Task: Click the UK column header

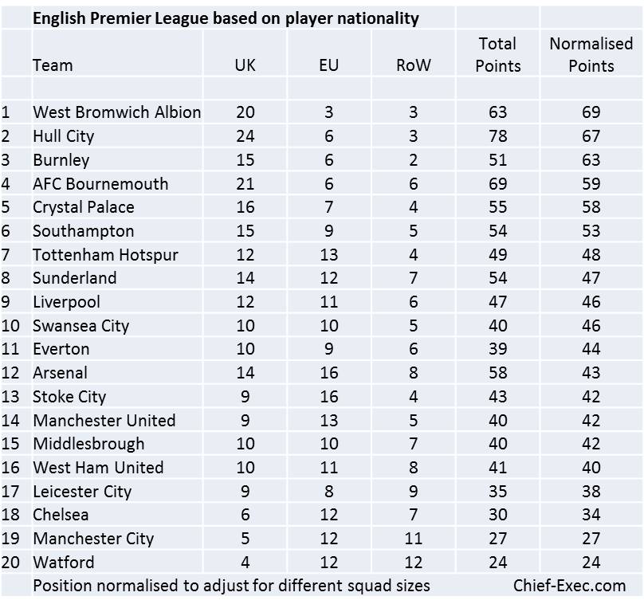Action: pyautogui.click(x=245, y=65)
